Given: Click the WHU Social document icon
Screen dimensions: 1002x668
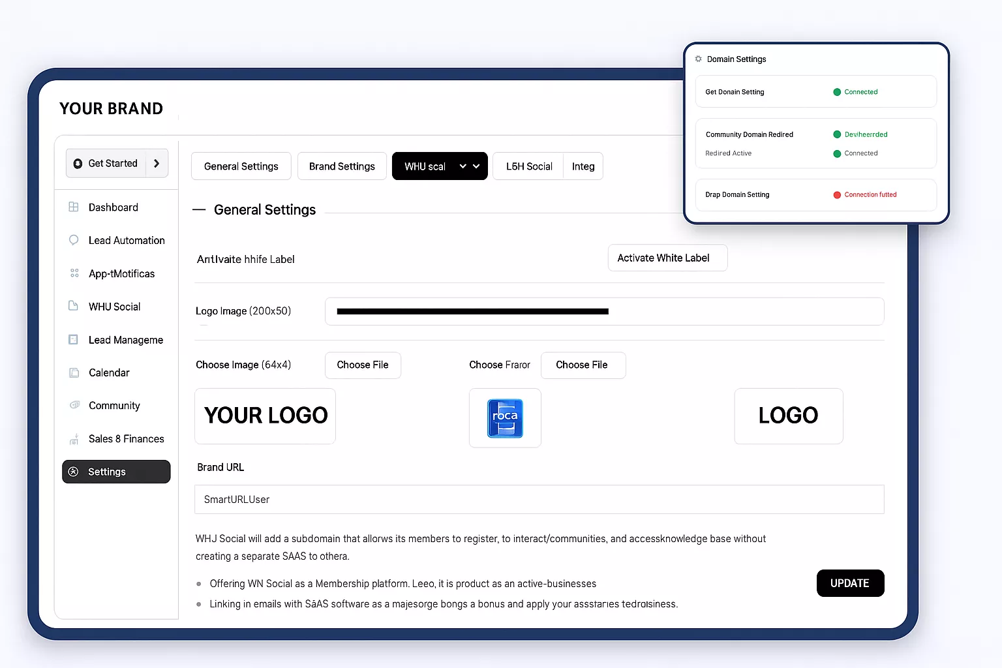Looking at the screenshot, I should click(x=74, y=306).
